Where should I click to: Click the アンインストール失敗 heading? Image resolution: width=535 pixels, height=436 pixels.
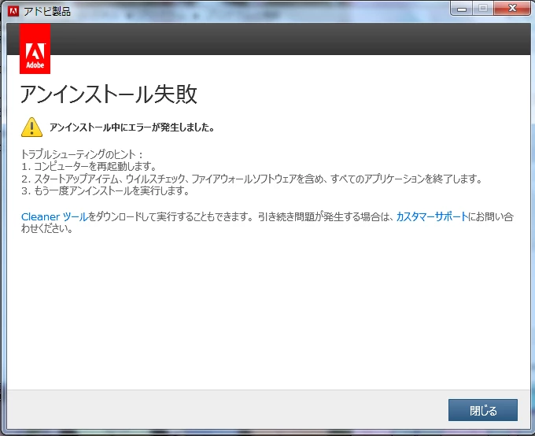click(109, 94)
